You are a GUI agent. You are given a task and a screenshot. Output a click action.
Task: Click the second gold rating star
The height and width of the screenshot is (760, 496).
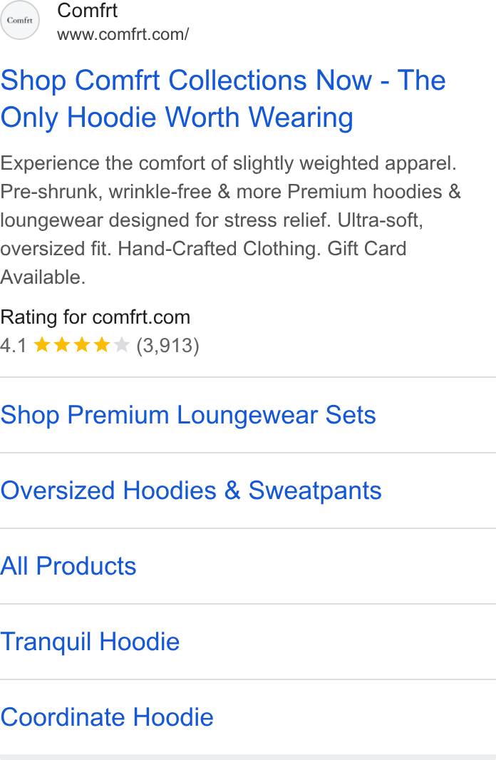62,345
